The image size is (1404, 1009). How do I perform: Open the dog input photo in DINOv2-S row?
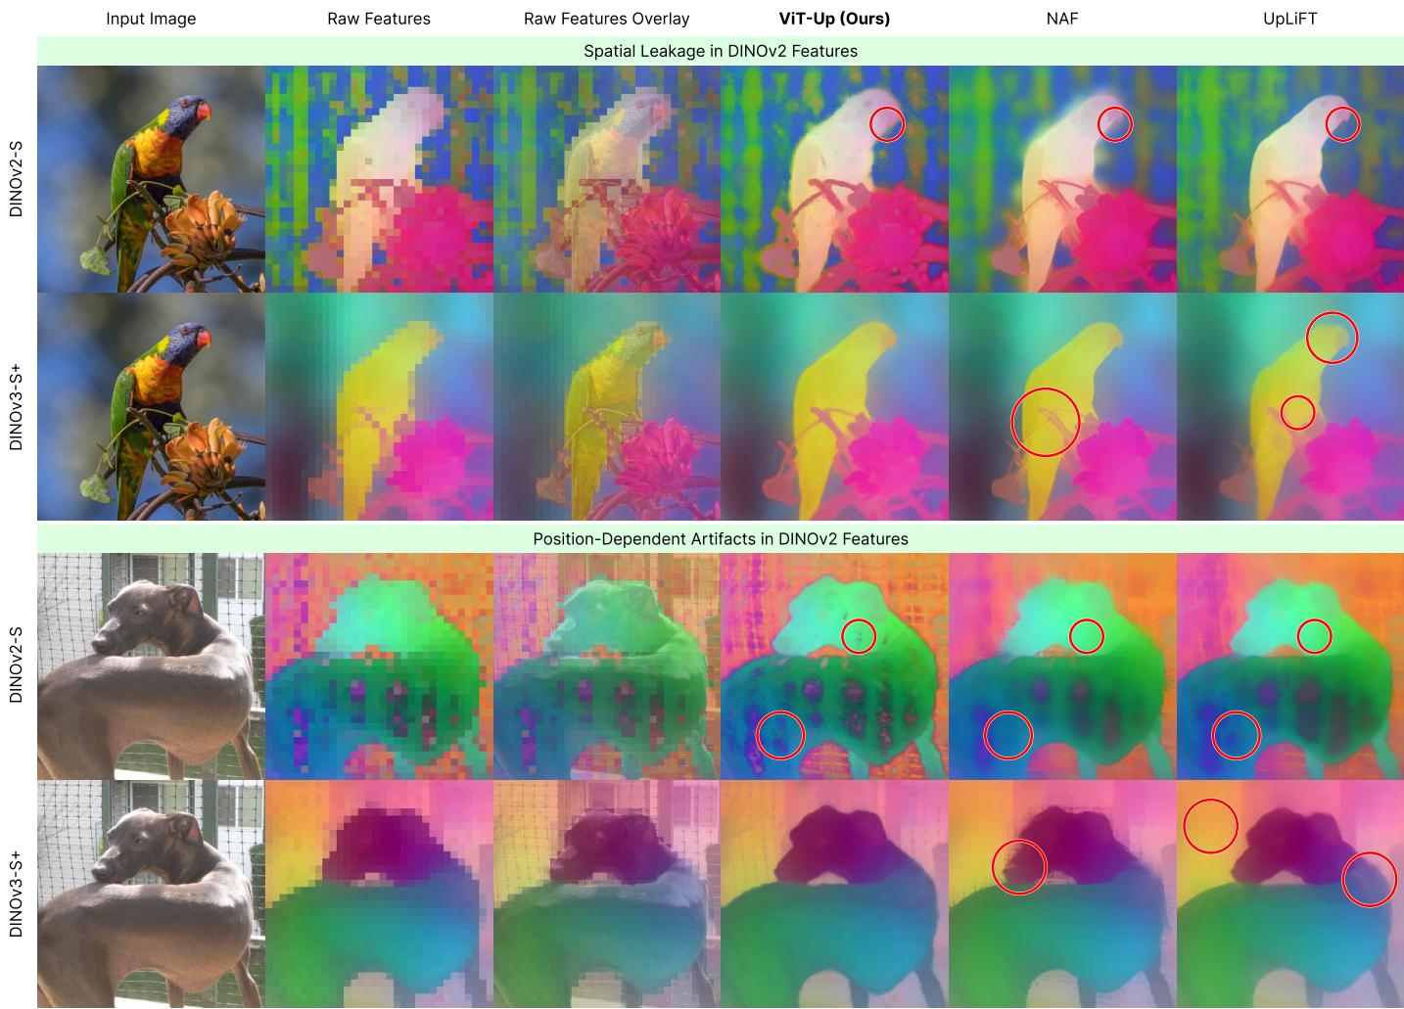click(151, 666)
